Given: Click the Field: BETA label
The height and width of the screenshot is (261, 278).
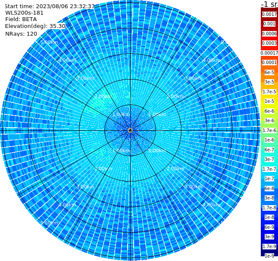Looking at the screenshot, I should coord(21,19).
